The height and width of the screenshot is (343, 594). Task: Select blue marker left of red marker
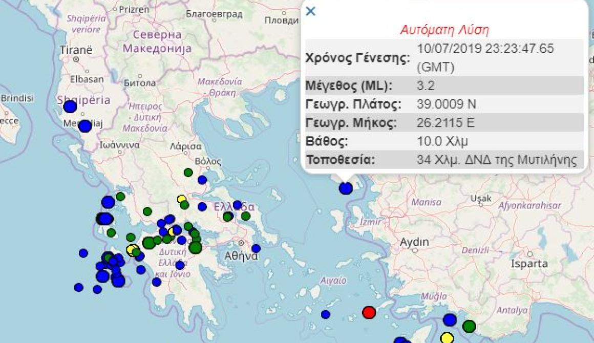(325, 314)
